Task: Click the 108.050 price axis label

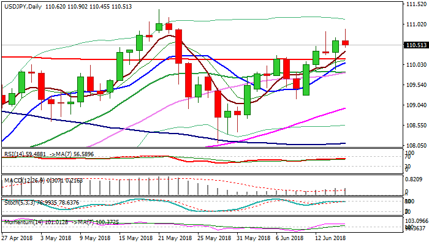Action: [x=416, y=145]
